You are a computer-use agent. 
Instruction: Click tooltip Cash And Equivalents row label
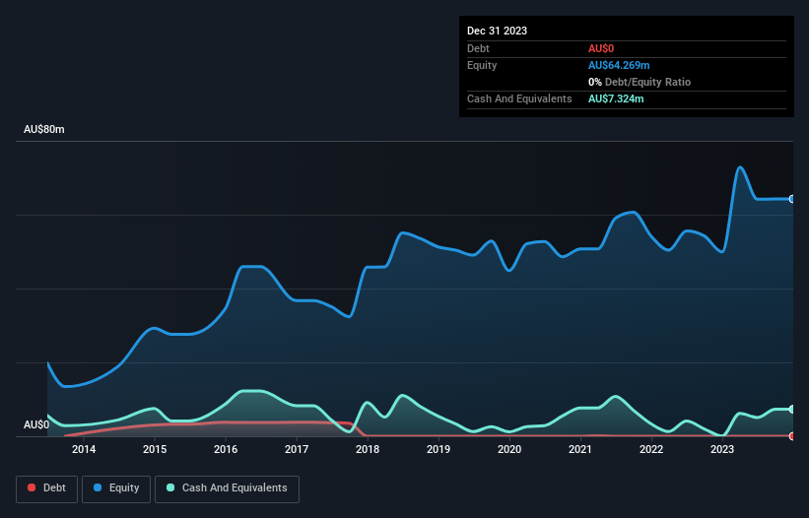click(x=519, y=98)
